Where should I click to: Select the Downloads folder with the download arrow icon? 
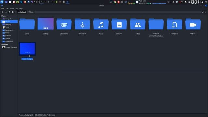(x=82, y=24)
